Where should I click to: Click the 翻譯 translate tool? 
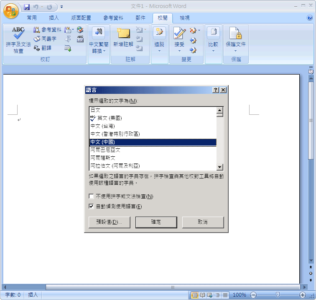(42, 48)
